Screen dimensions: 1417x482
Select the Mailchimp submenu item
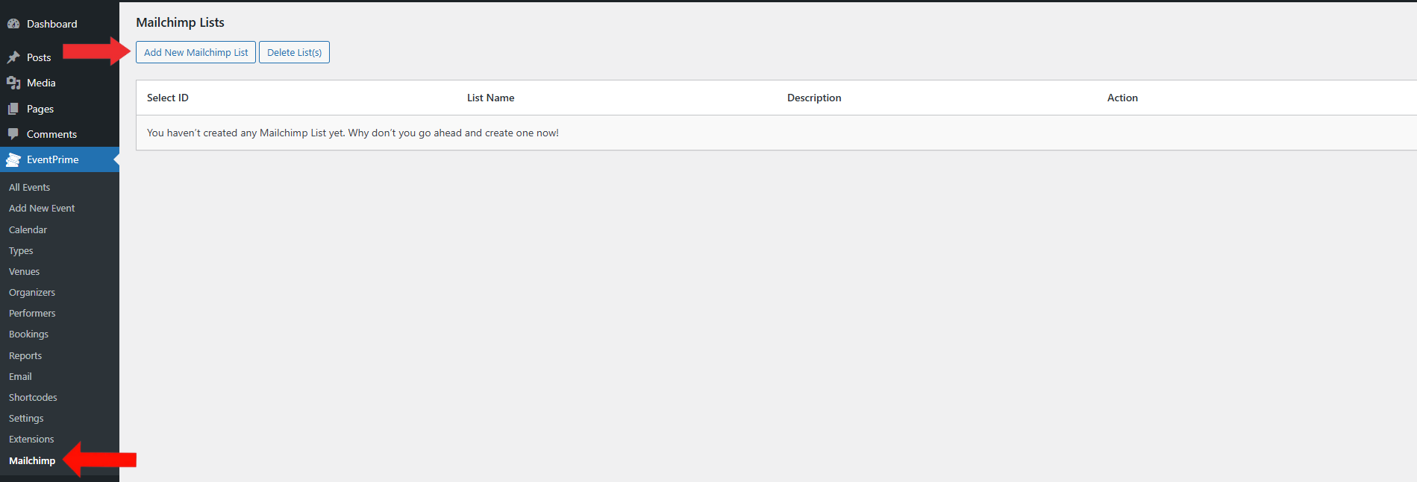[x=32, y=460]
